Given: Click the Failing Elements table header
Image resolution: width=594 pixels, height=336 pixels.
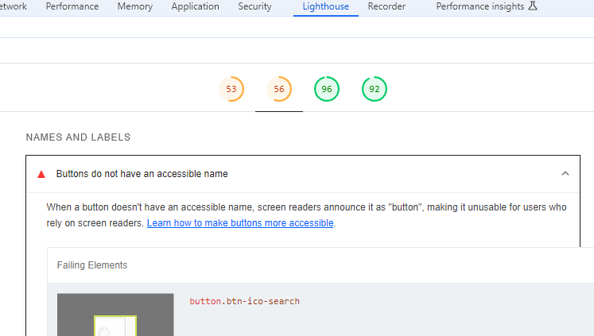Looking at the screenshot, I should click(92, 265).
